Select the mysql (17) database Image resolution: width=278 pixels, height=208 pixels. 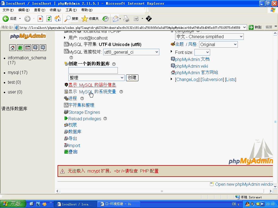click(x=18, y=72)
